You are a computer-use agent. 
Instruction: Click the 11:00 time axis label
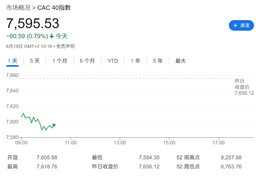coord(70,143)
